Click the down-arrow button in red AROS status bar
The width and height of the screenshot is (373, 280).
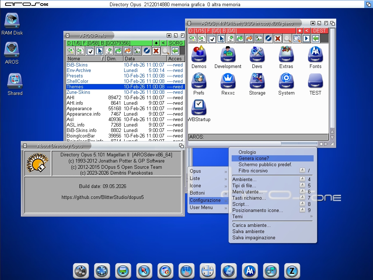click(300, 31)
